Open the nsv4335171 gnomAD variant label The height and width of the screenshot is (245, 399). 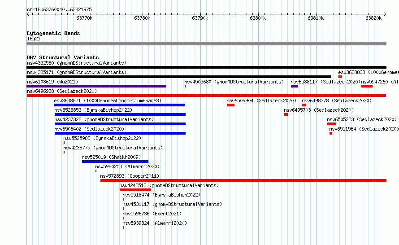(x=77, y=72)
